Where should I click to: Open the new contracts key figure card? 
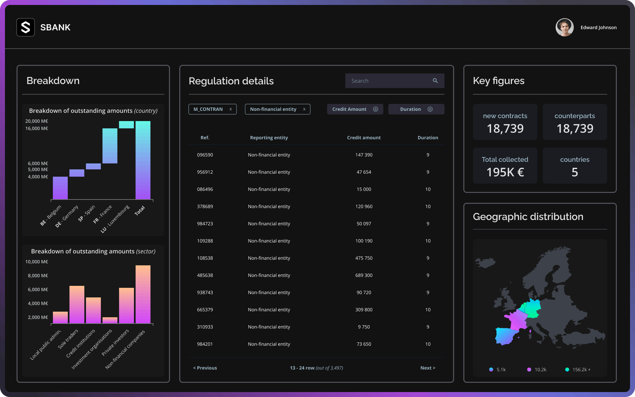coord(505,122)
